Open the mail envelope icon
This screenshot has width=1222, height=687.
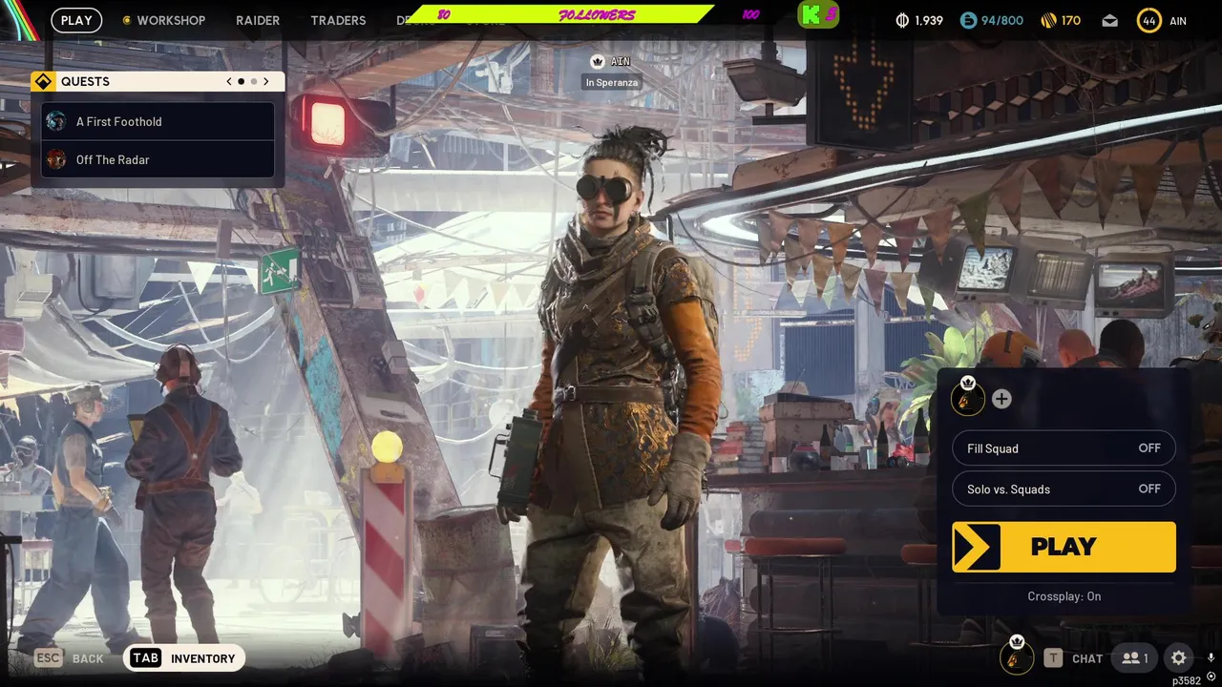coord(1109,20)
